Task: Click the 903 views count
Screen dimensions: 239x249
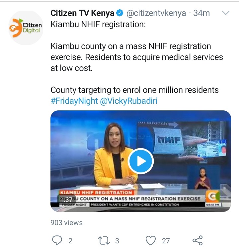Action: tap(66, 222)
